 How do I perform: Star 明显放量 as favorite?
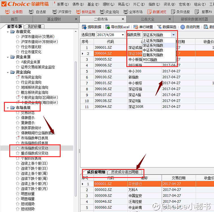17,194
